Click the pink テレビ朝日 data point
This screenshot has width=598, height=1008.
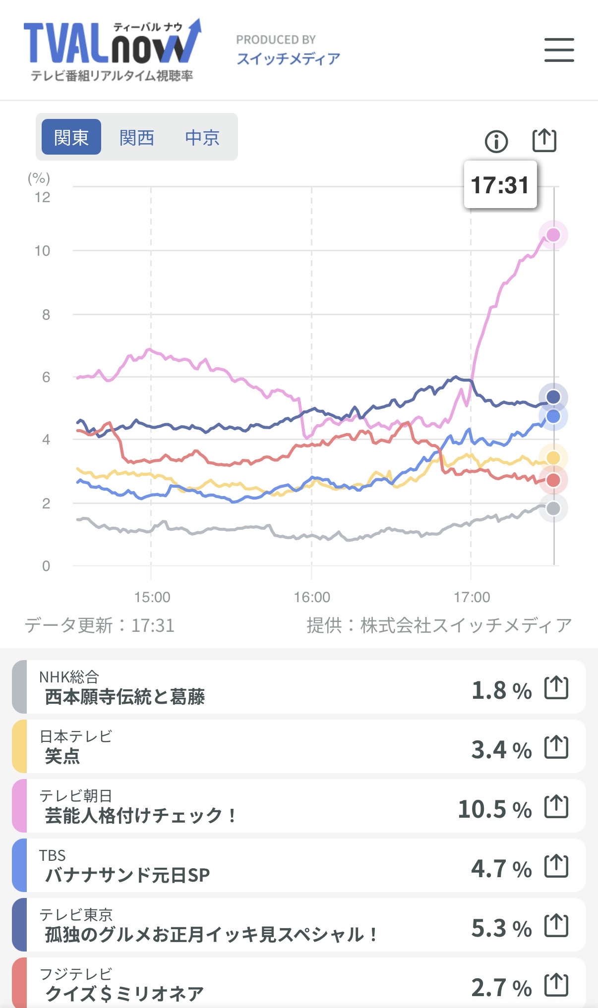(553, 235)
